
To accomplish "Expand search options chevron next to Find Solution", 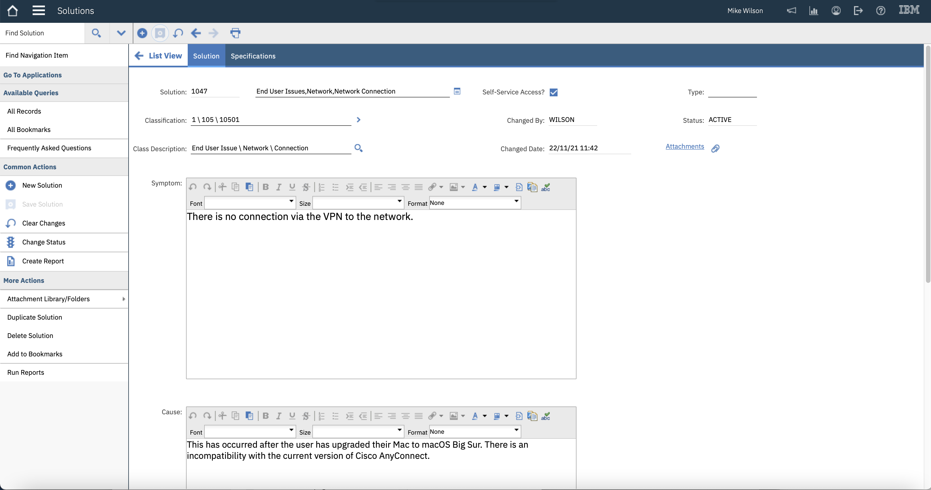I will [121, 33].
